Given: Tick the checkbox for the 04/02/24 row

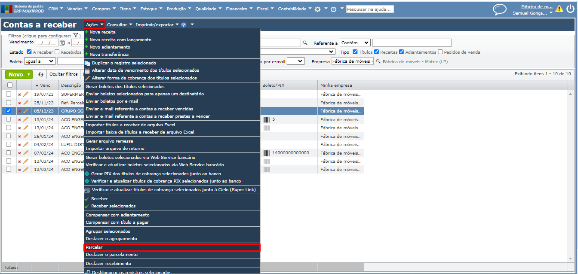Looking at the screenshot, I should click(9, 144).
